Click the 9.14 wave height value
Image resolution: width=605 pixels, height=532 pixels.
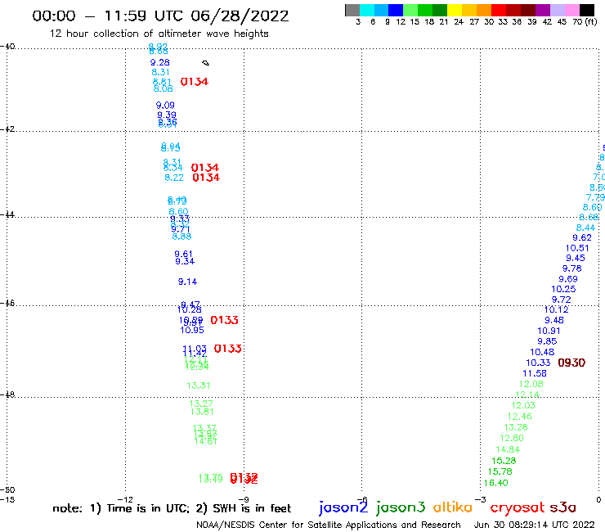187,282
